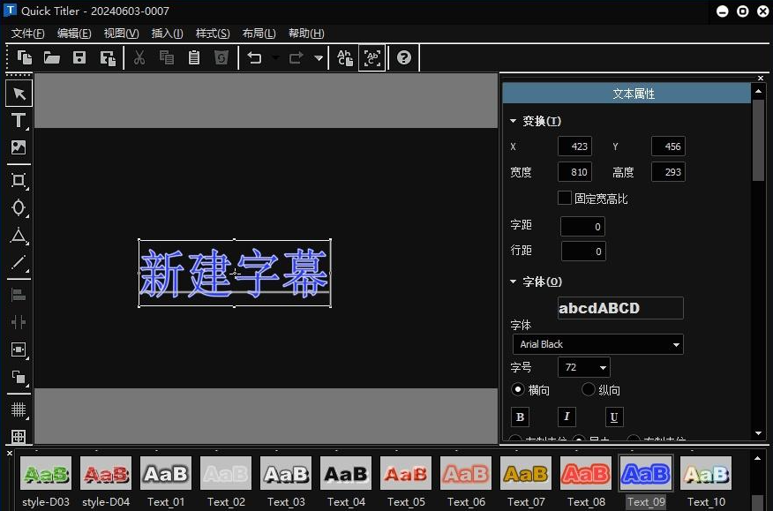The image size is (773, 511).
Task: Apply bold with the B button
Action: click(520, 417)
